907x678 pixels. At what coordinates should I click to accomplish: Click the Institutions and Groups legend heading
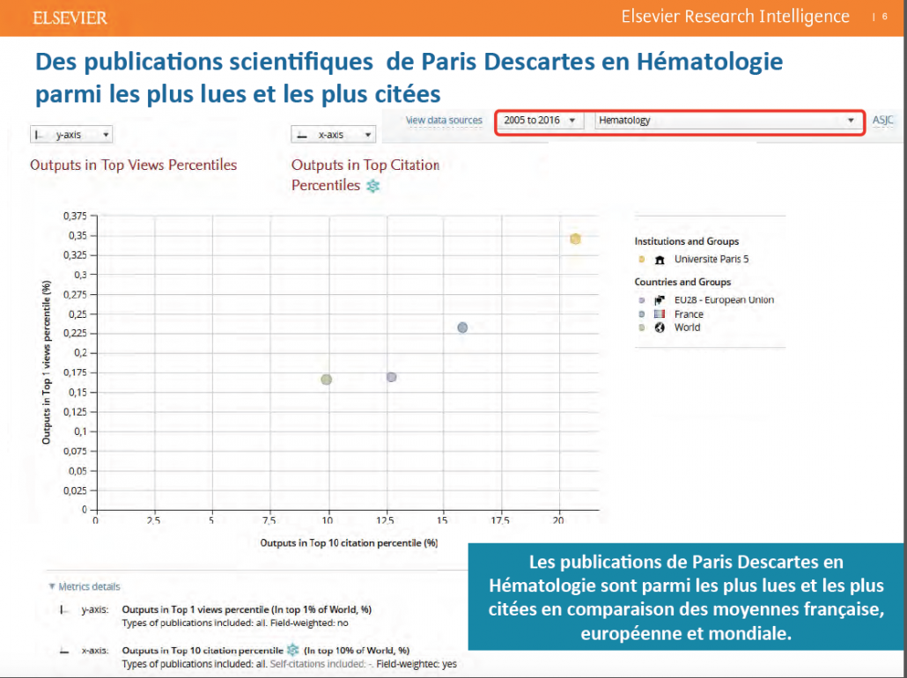(687, 241)
